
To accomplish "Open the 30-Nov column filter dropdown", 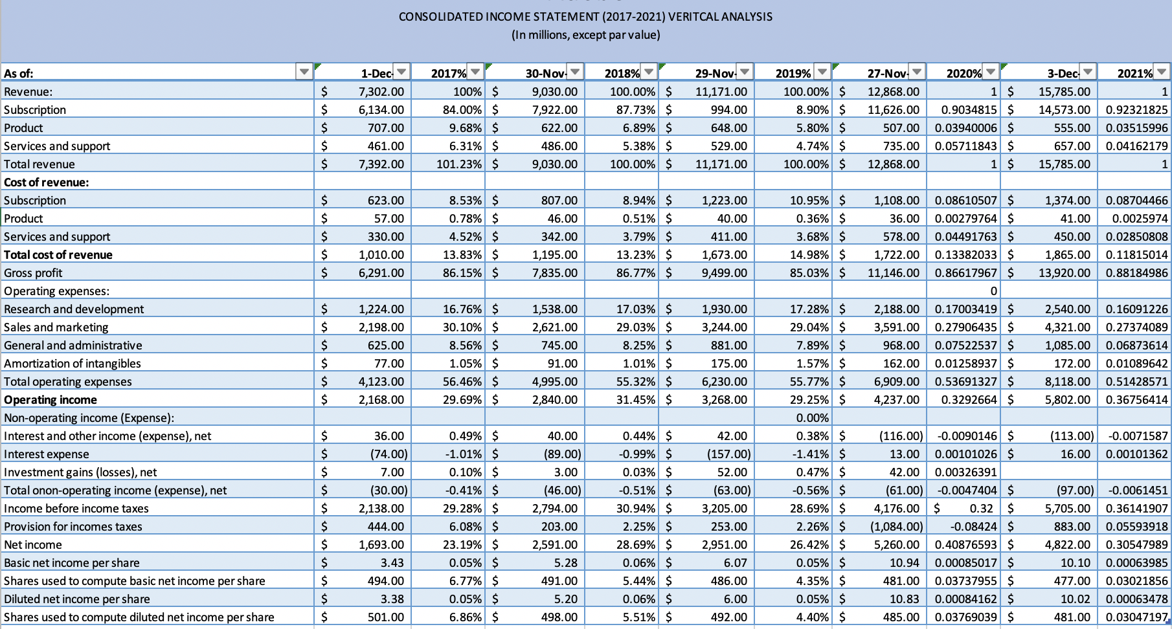I will (575, 72).
